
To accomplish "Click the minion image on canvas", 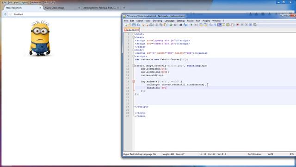I will tap(40, 38).
